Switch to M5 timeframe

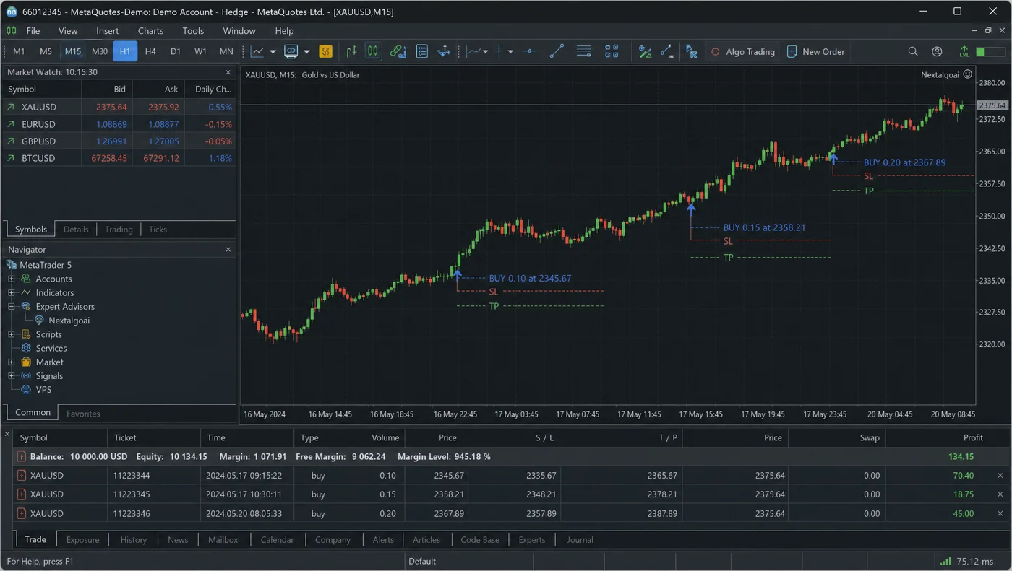(x=46, y=51)
